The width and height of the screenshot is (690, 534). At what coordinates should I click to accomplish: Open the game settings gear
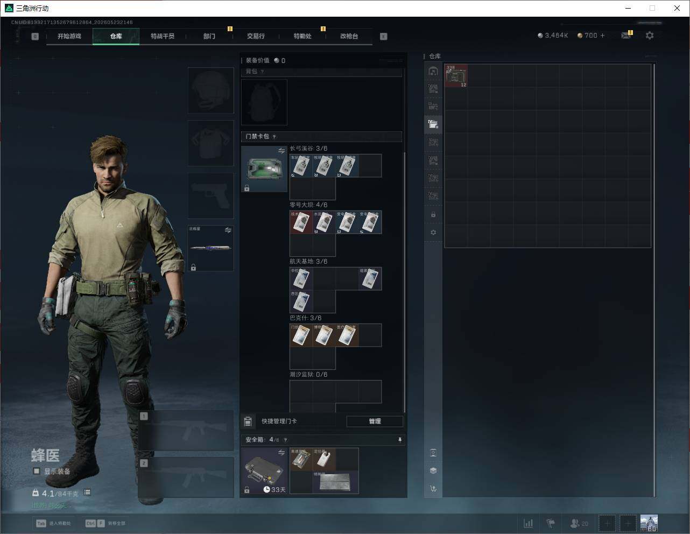click(x=650, y=36)
